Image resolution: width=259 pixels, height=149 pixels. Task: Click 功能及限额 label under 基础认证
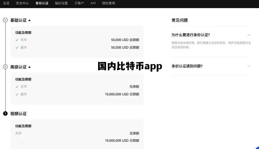(x=23, y=33)
